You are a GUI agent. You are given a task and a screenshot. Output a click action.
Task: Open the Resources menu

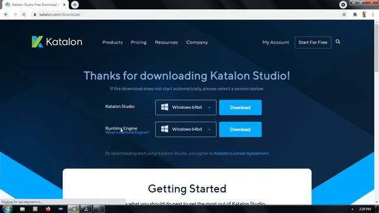pos(166,42)
